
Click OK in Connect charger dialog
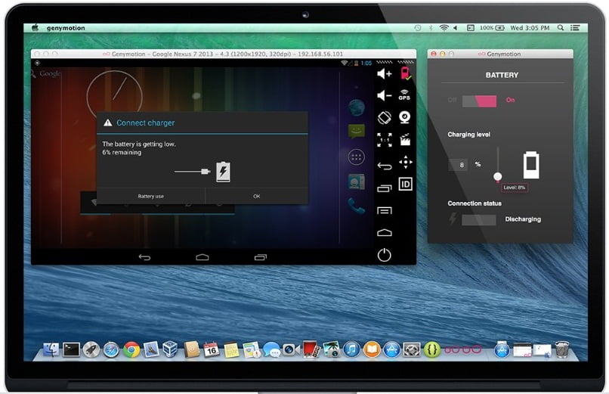[x=257, y=196]
